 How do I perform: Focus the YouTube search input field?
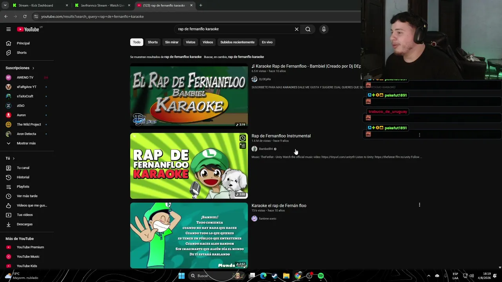(235, 29)
